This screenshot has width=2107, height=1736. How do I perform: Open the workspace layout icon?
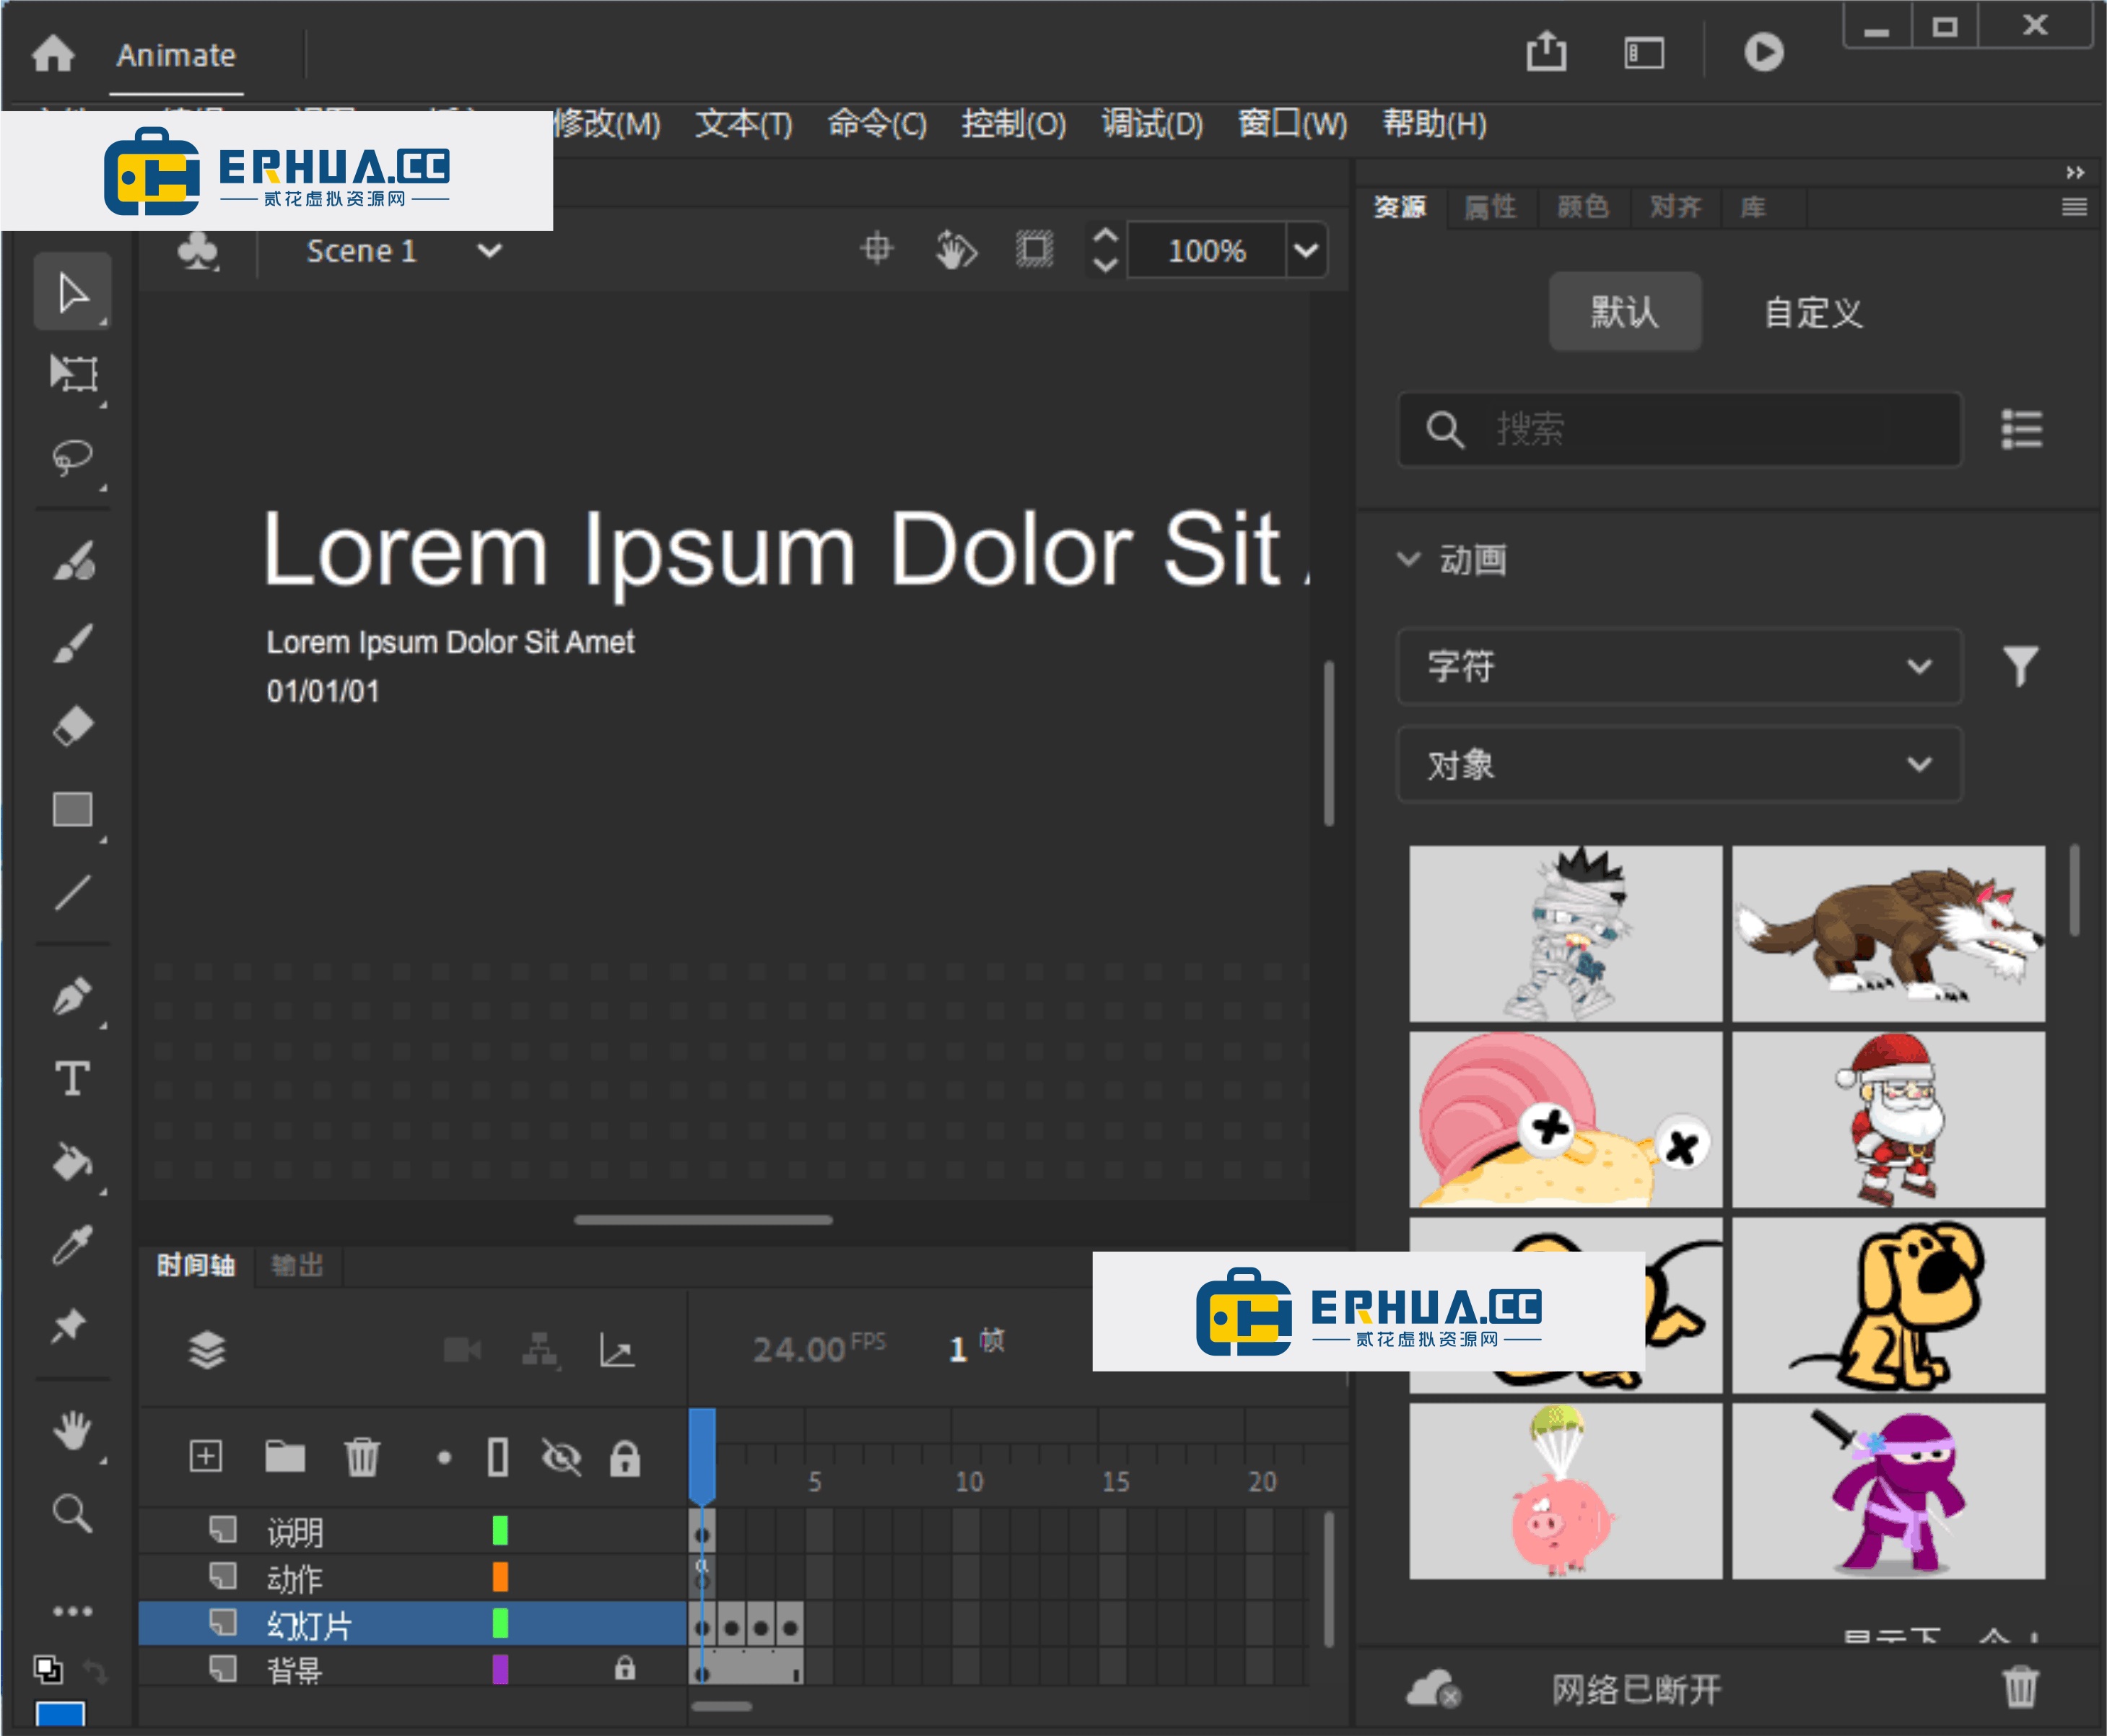point(1644,52)
